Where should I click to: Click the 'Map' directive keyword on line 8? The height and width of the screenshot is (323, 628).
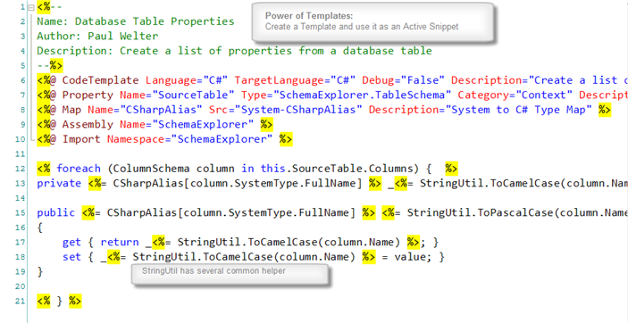(71, 110)
